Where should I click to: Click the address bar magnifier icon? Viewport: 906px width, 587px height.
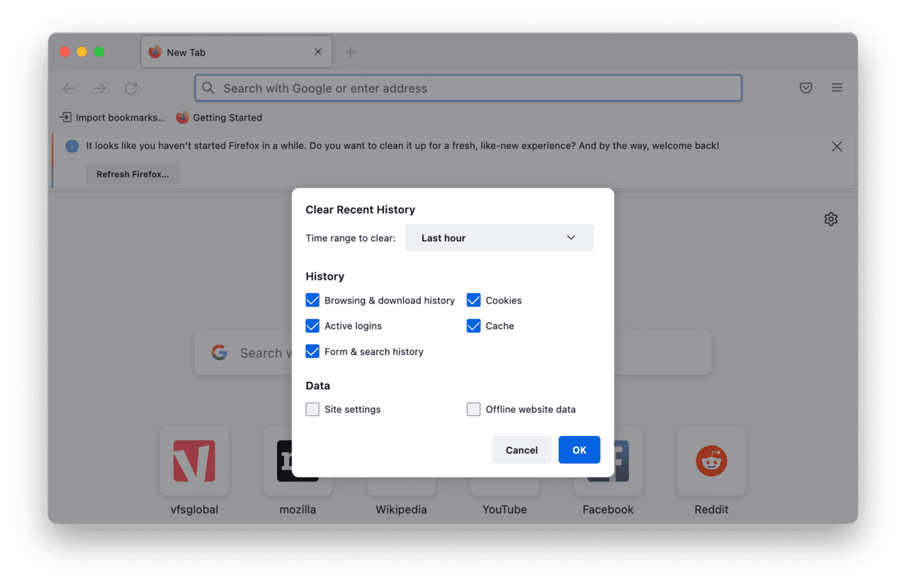click(x=209, y=88)
